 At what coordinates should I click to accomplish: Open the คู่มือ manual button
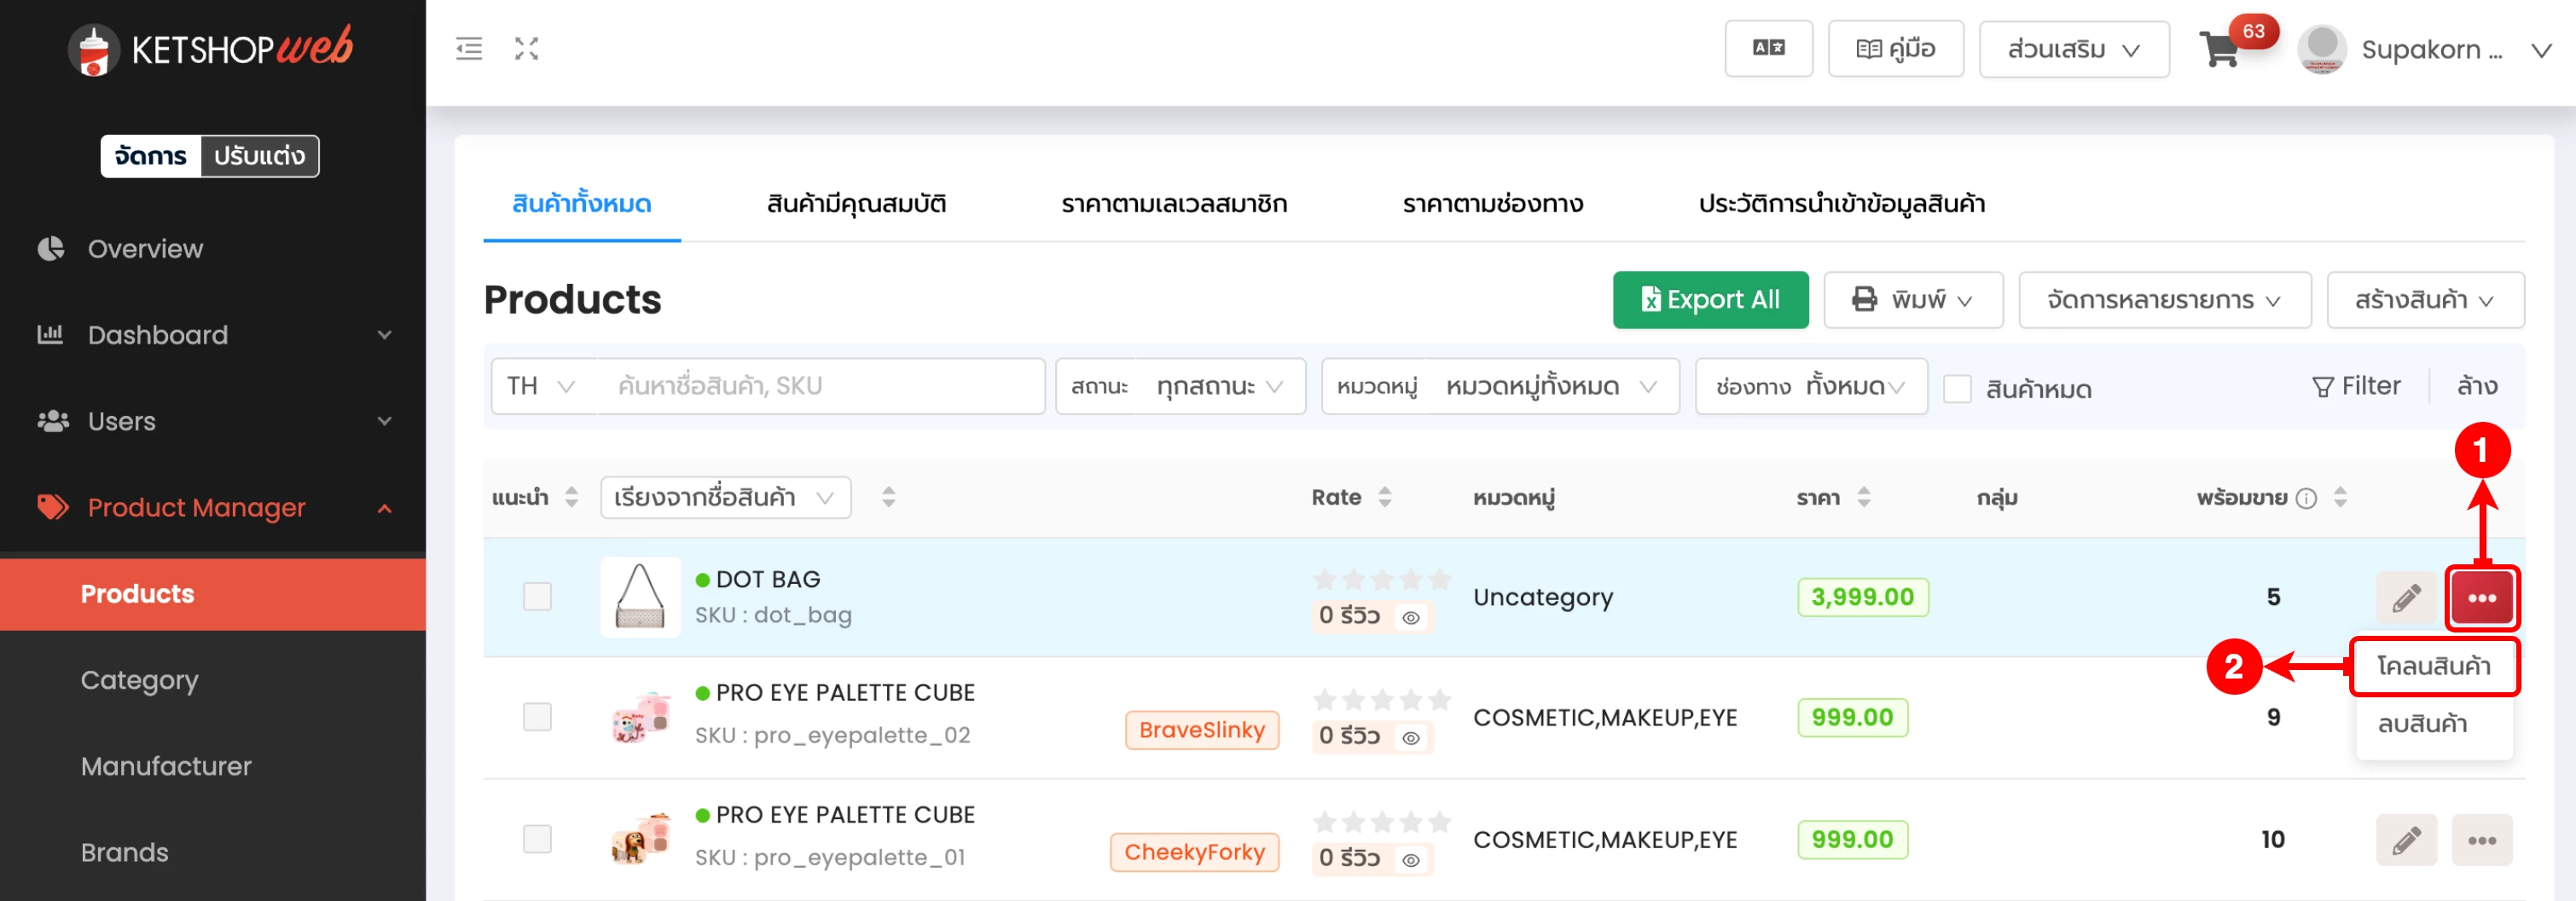click(1895, 49)
